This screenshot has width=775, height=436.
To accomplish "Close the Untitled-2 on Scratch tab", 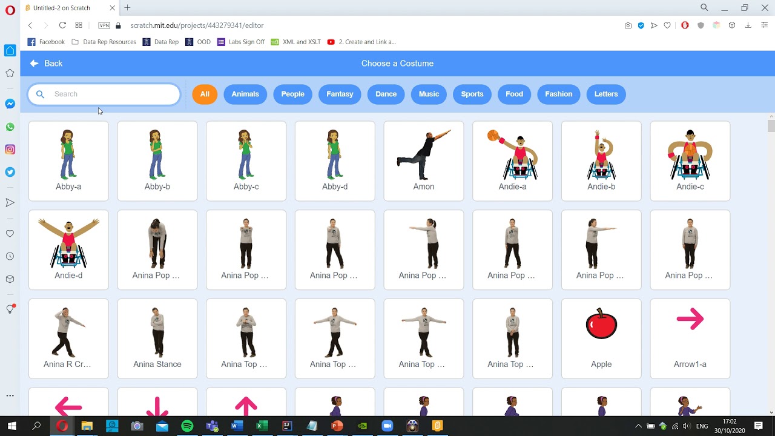I will (x=113, y=8).
